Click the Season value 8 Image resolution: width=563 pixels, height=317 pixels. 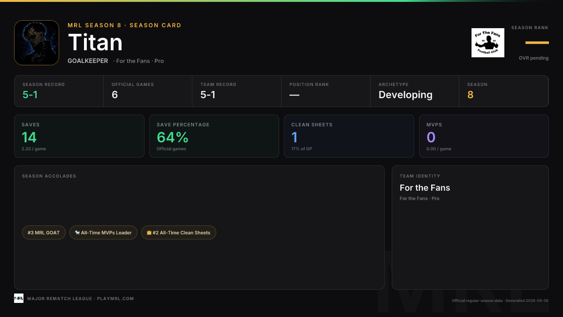coord(470,95)
